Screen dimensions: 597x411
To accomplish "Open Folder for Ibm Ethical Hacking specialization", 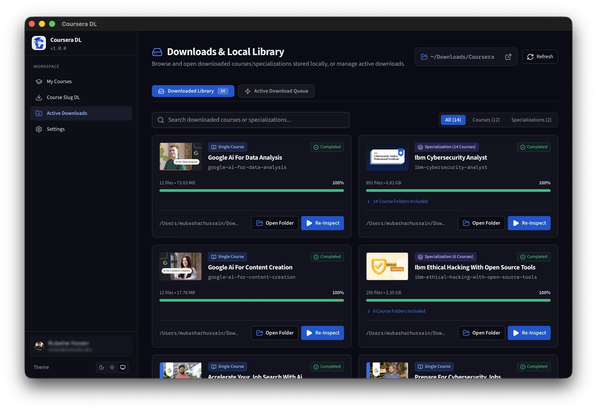I will (481, 333).
